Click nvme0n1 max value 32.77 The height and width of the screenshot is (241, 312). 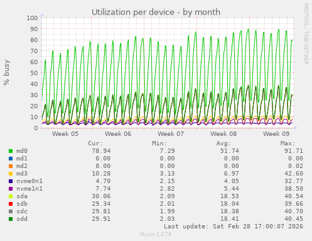[x=294, y=181]
